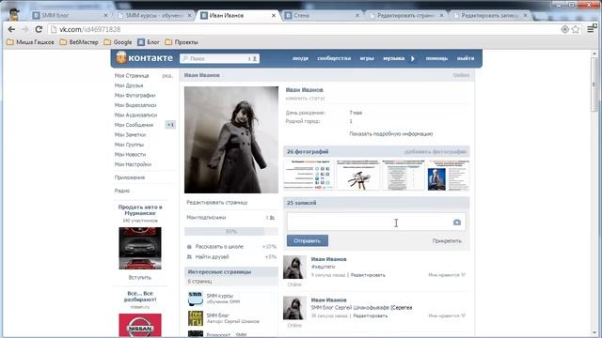The width and height of the screenshot is (602, 338).
Task: Open люди in the header menu
Action: click(300, 58)
